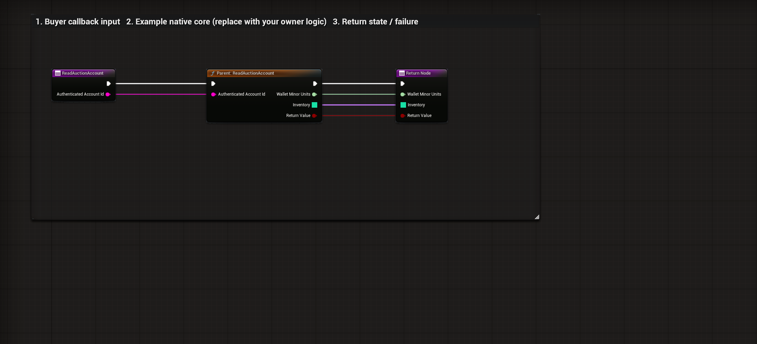Click the Return Value label on Return Node
757x344 pixels.
tap(419, 116)
